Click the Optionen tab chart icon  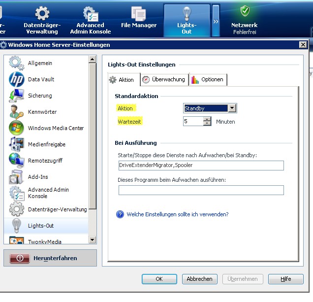(x=195, y=80)
